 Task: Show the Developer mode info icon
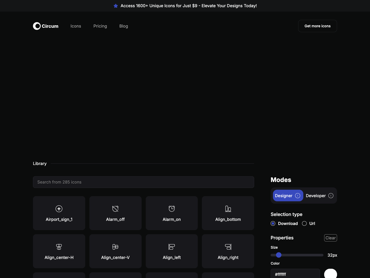pos(331,196)
